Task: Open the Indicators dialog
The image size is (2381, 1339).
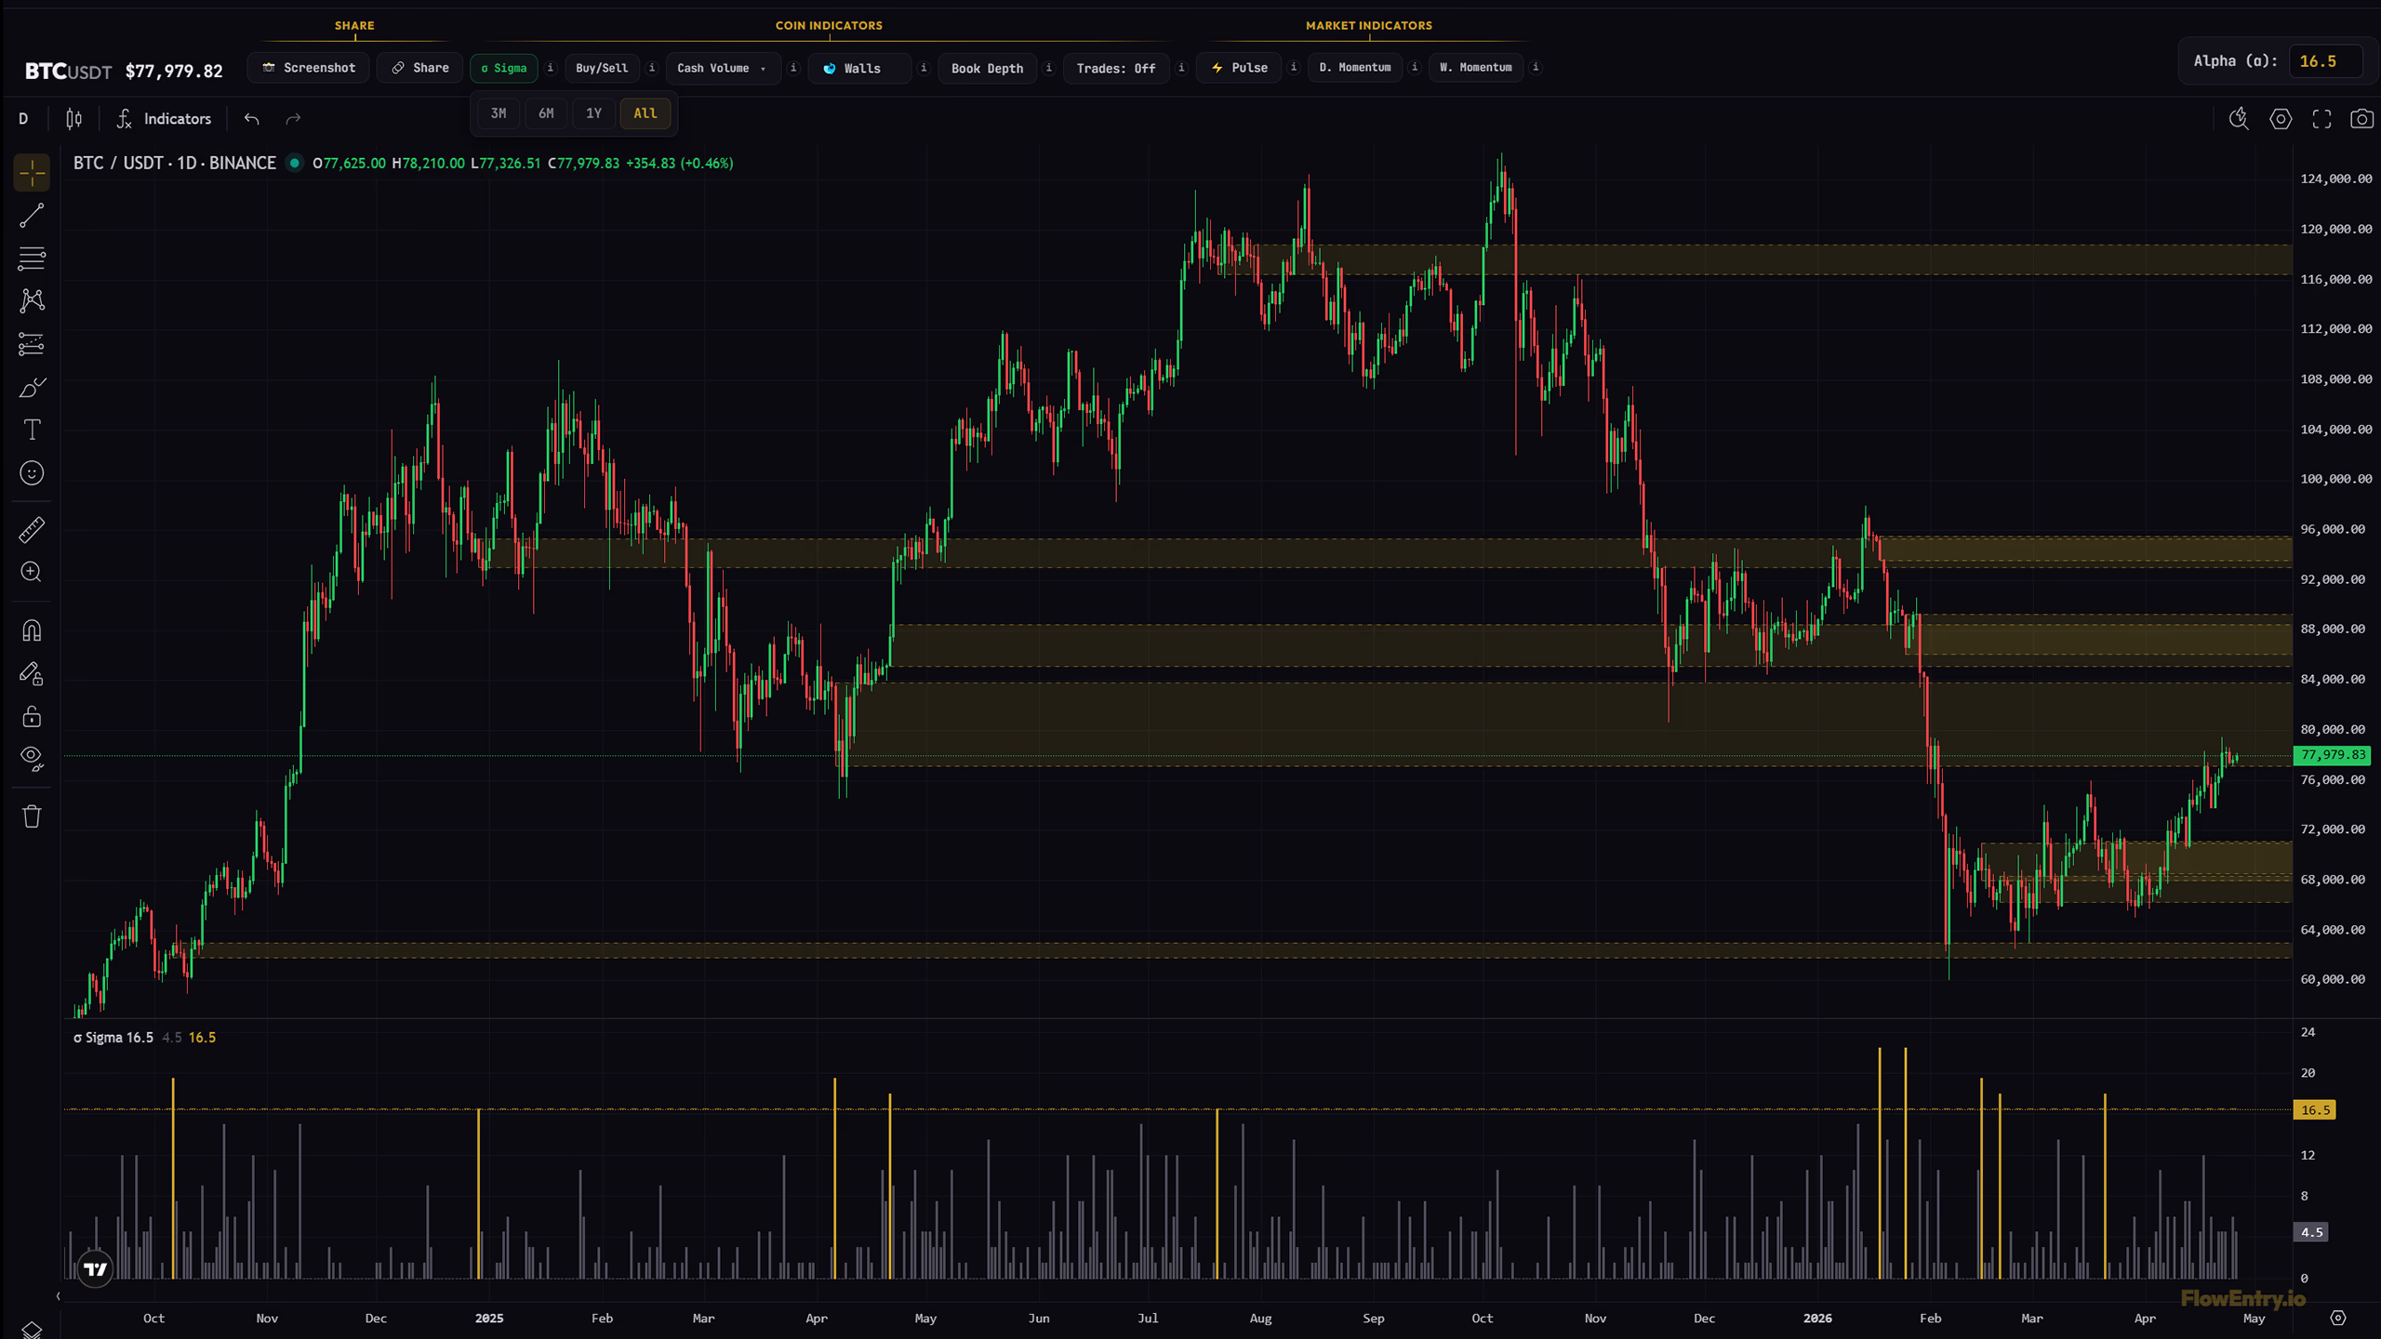Action: pyautogui.click(x=164, y=119)
